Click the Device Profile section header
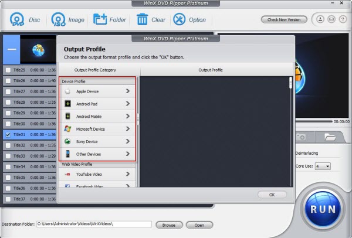This screenshot has height=238, width=352. (97, 81)
